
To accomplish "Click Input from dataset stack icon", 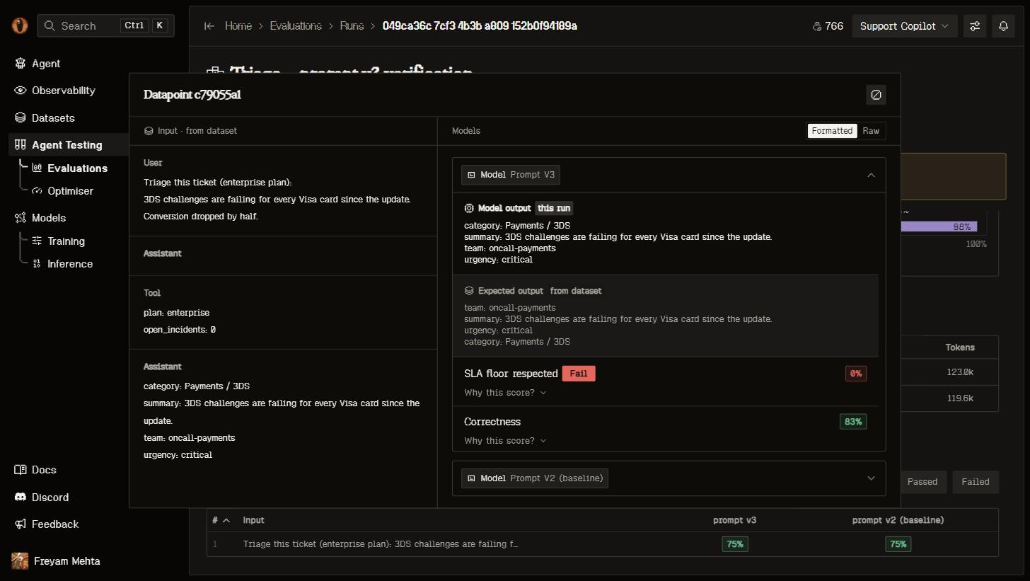I will [149, 131].
